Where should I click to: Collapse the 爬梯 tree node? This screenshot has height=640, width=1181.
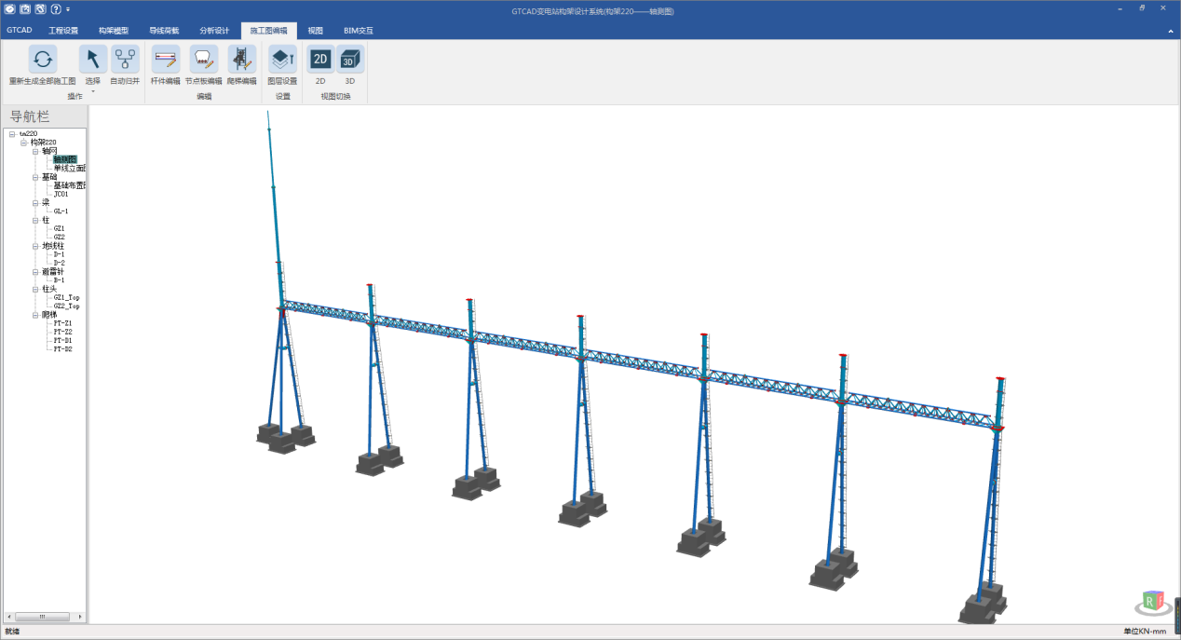[35, 315]
